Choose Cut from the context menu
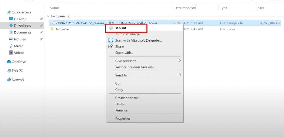284x137 pixels. click(x=118, y=84)
